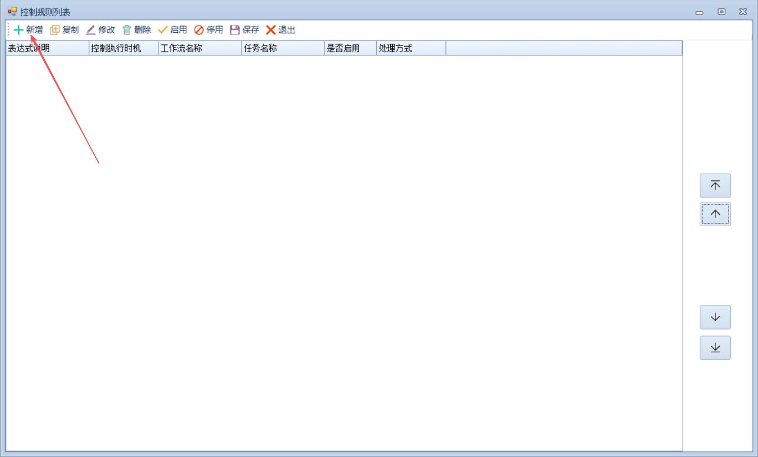The height and width of the screenshot is (457, 758).
Task: Sort by the 是否启用 column header
Action: pyautogui.click(x=350, y=48)
